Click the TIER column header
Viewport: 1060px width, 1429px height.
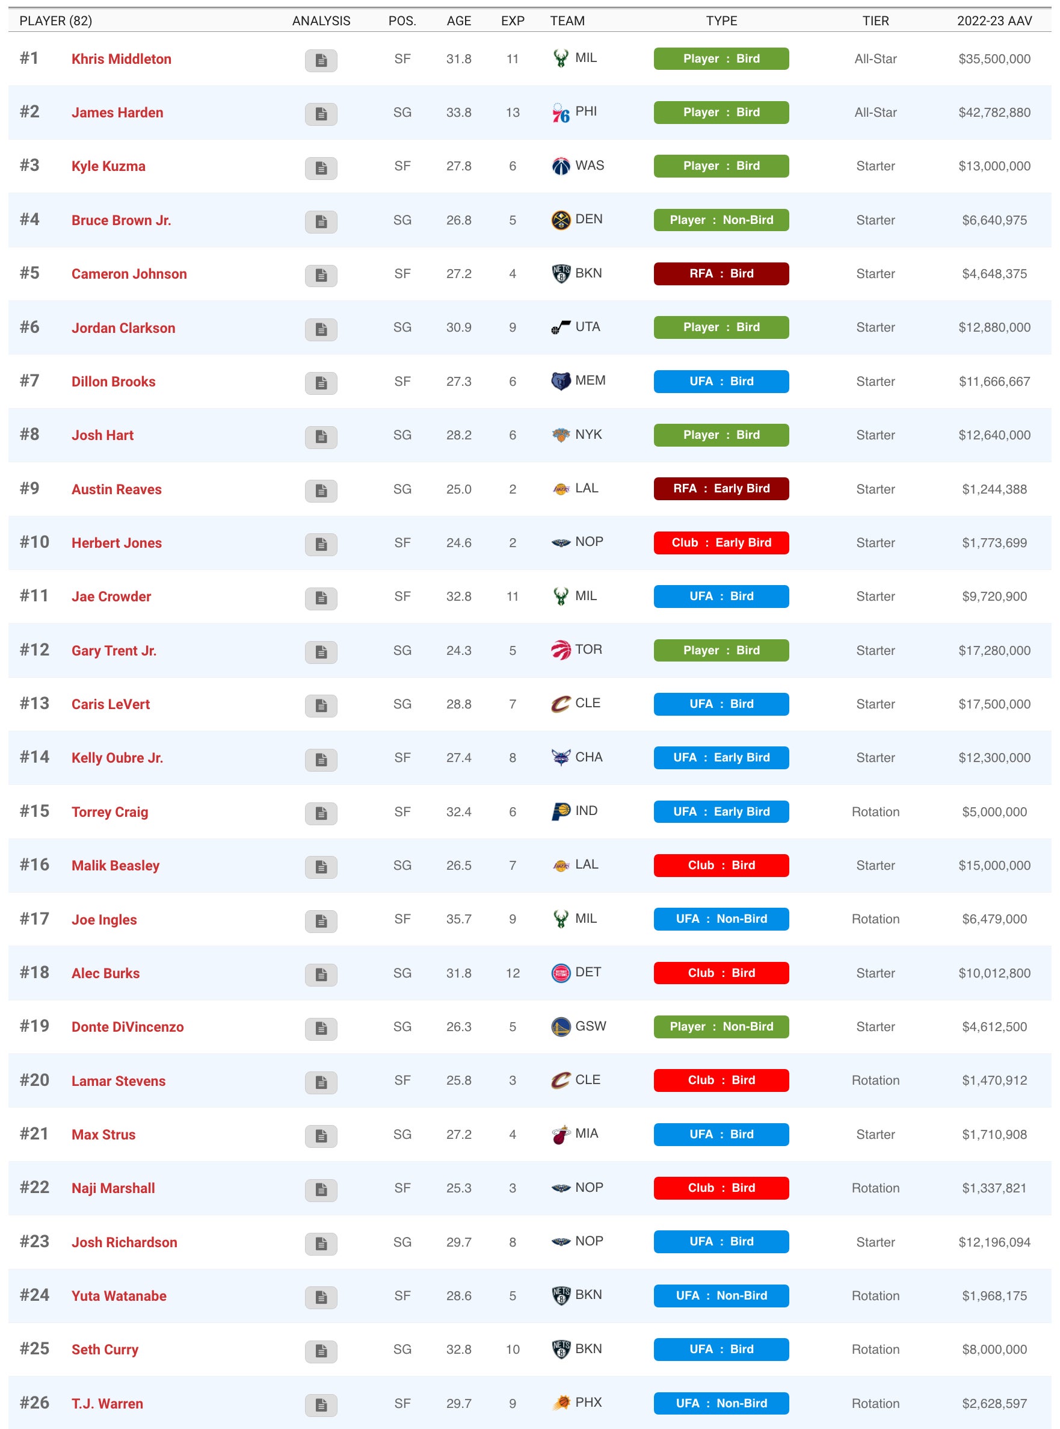coord(875,20)
